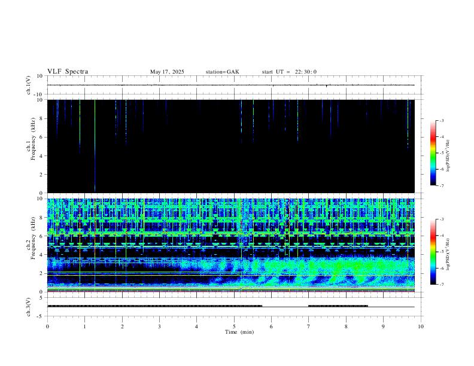Image resolution: width=474 pixels, height=366 pixels.
Task: Click time tick label '3' on x-axis
Action: [159, 327]
